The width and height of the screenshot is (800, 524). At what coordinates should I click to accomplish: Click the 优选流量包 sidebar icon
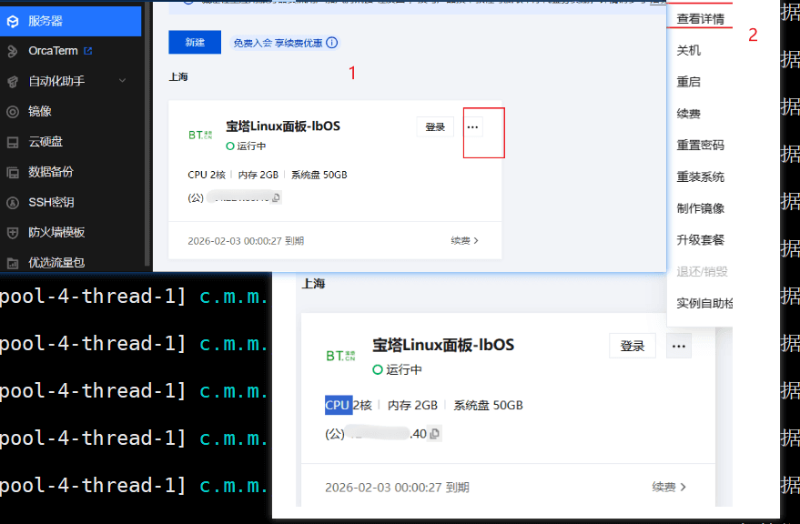(x=13, y=263)
